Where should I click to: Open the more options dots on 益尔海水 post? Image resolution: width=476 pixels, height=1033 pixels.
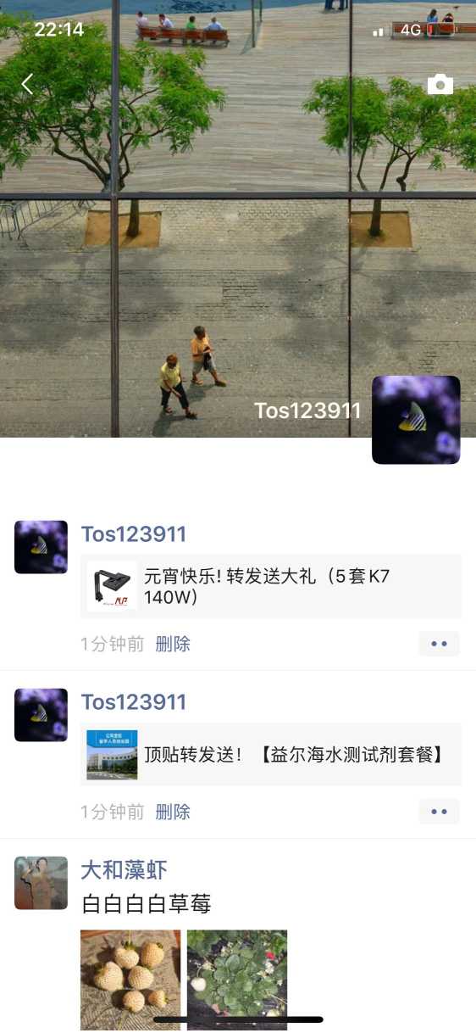439,812
